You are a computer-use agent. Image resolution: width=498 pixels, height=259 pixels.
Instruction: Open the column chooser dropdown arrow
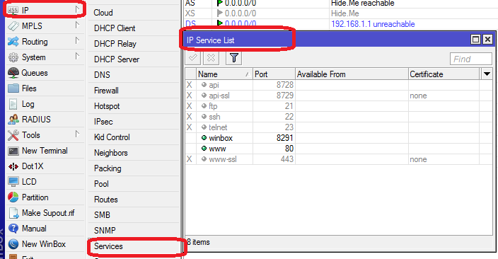[x=487, y=74]
